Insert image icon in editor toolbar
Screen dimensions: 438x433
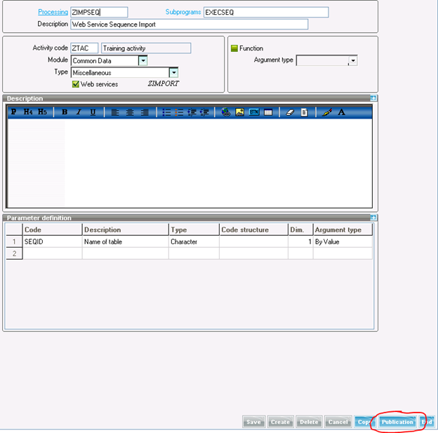(239, 112)
